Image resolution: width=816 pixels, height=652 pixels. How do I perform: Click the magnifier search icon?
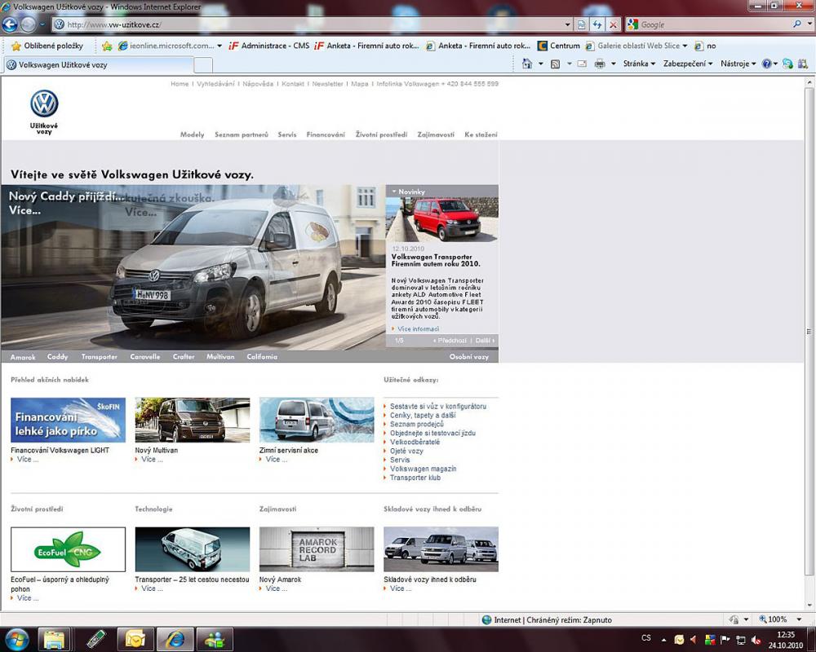[x=796, y=24]
